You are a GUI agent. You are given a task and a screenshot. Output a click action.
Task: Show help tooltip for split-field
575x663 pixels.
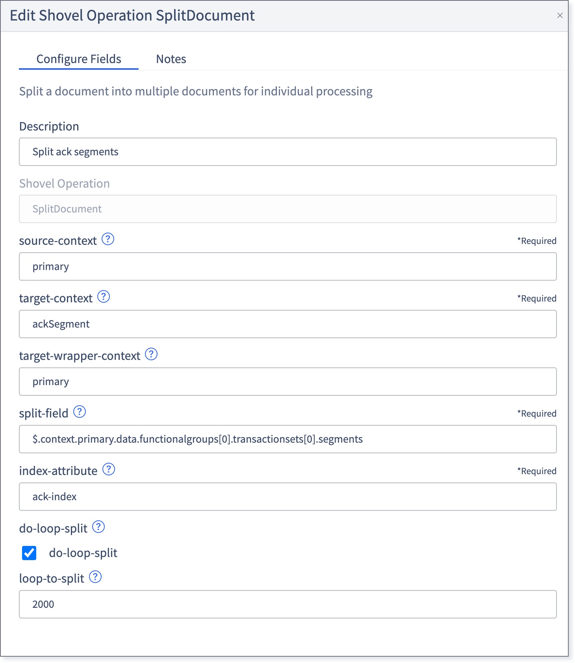click(x=80, y=412)
